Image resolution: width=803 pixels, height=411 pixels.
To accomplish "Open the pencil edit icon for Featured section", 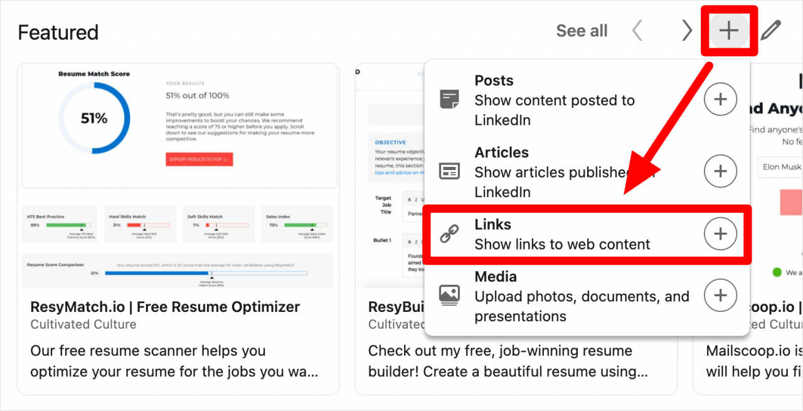I will pyautogui.click(x=771, y=29).
